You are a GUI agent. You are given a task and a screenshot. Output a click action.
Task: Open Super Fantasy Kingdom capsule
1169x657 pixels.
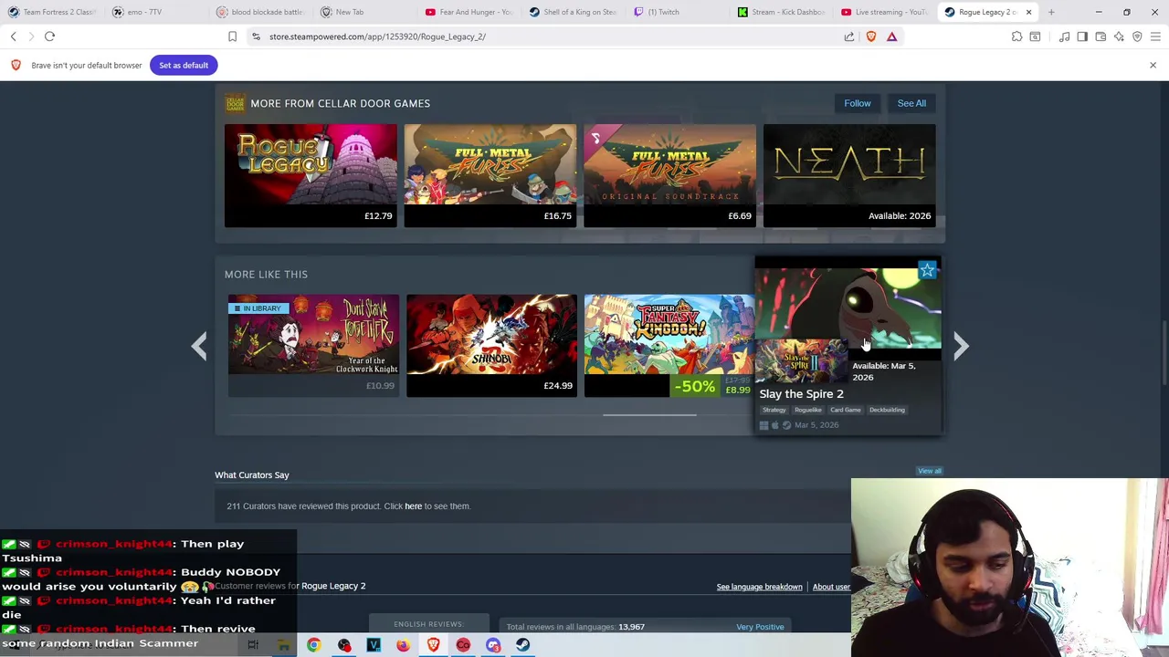pos(669,345)
